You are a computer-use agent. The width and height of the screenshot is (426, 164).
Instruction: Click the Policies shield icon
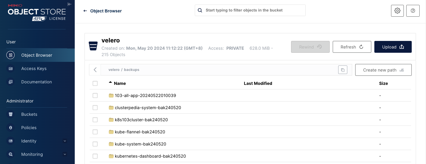(x=11, y=128)
